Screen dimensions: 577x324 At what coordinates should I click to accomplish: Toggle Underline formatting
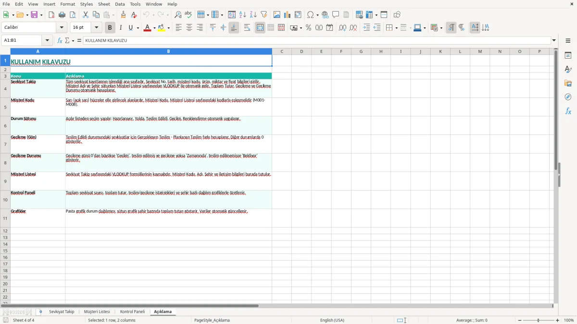(130, 28)
